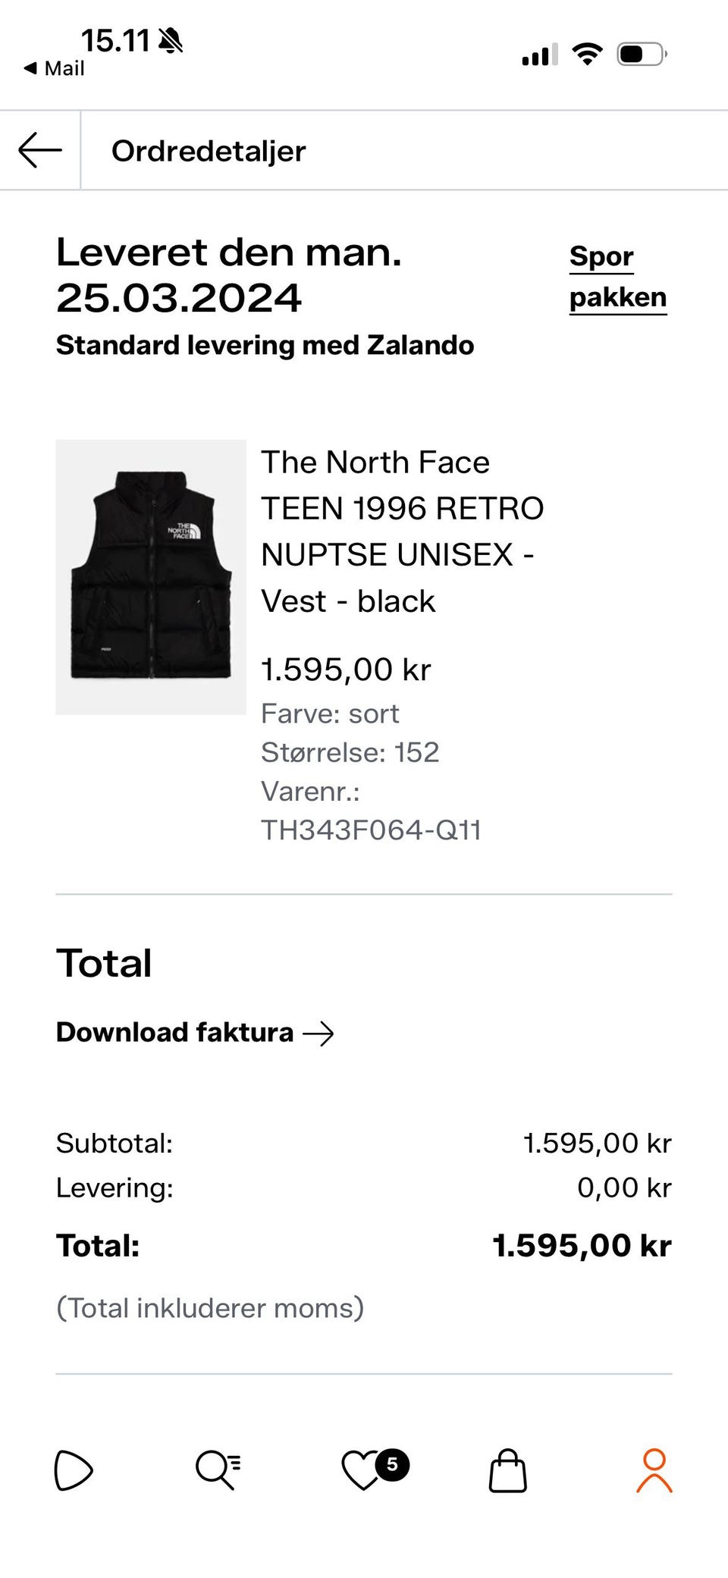
Task: Return to Mail app
Action: tap(55, 68)
